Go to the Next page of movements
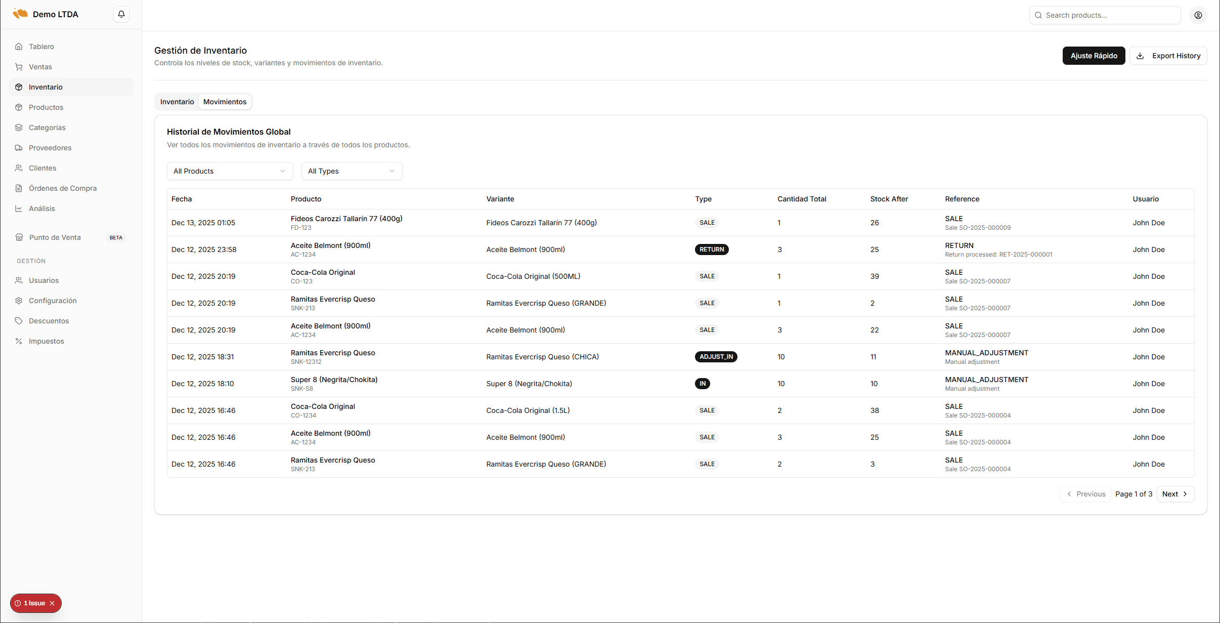1220x623 pixels. pos(1175,493)
